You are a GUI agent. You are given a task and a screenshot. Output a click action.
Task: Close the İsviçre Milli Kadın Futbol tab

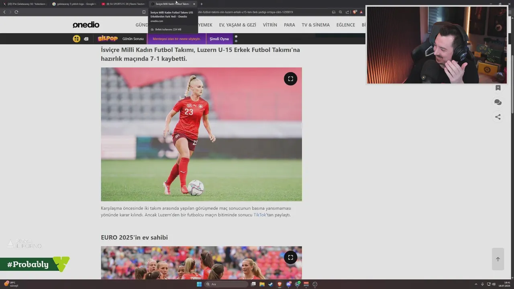(194, 4)
